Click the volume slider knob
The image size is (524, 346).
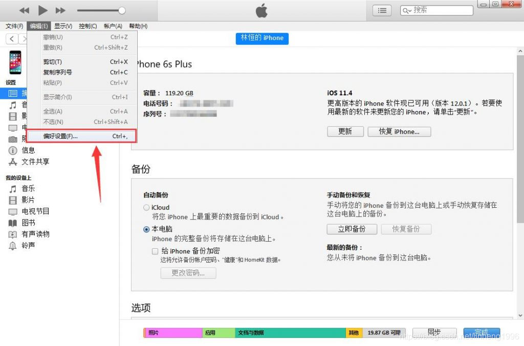click(122, 11)
